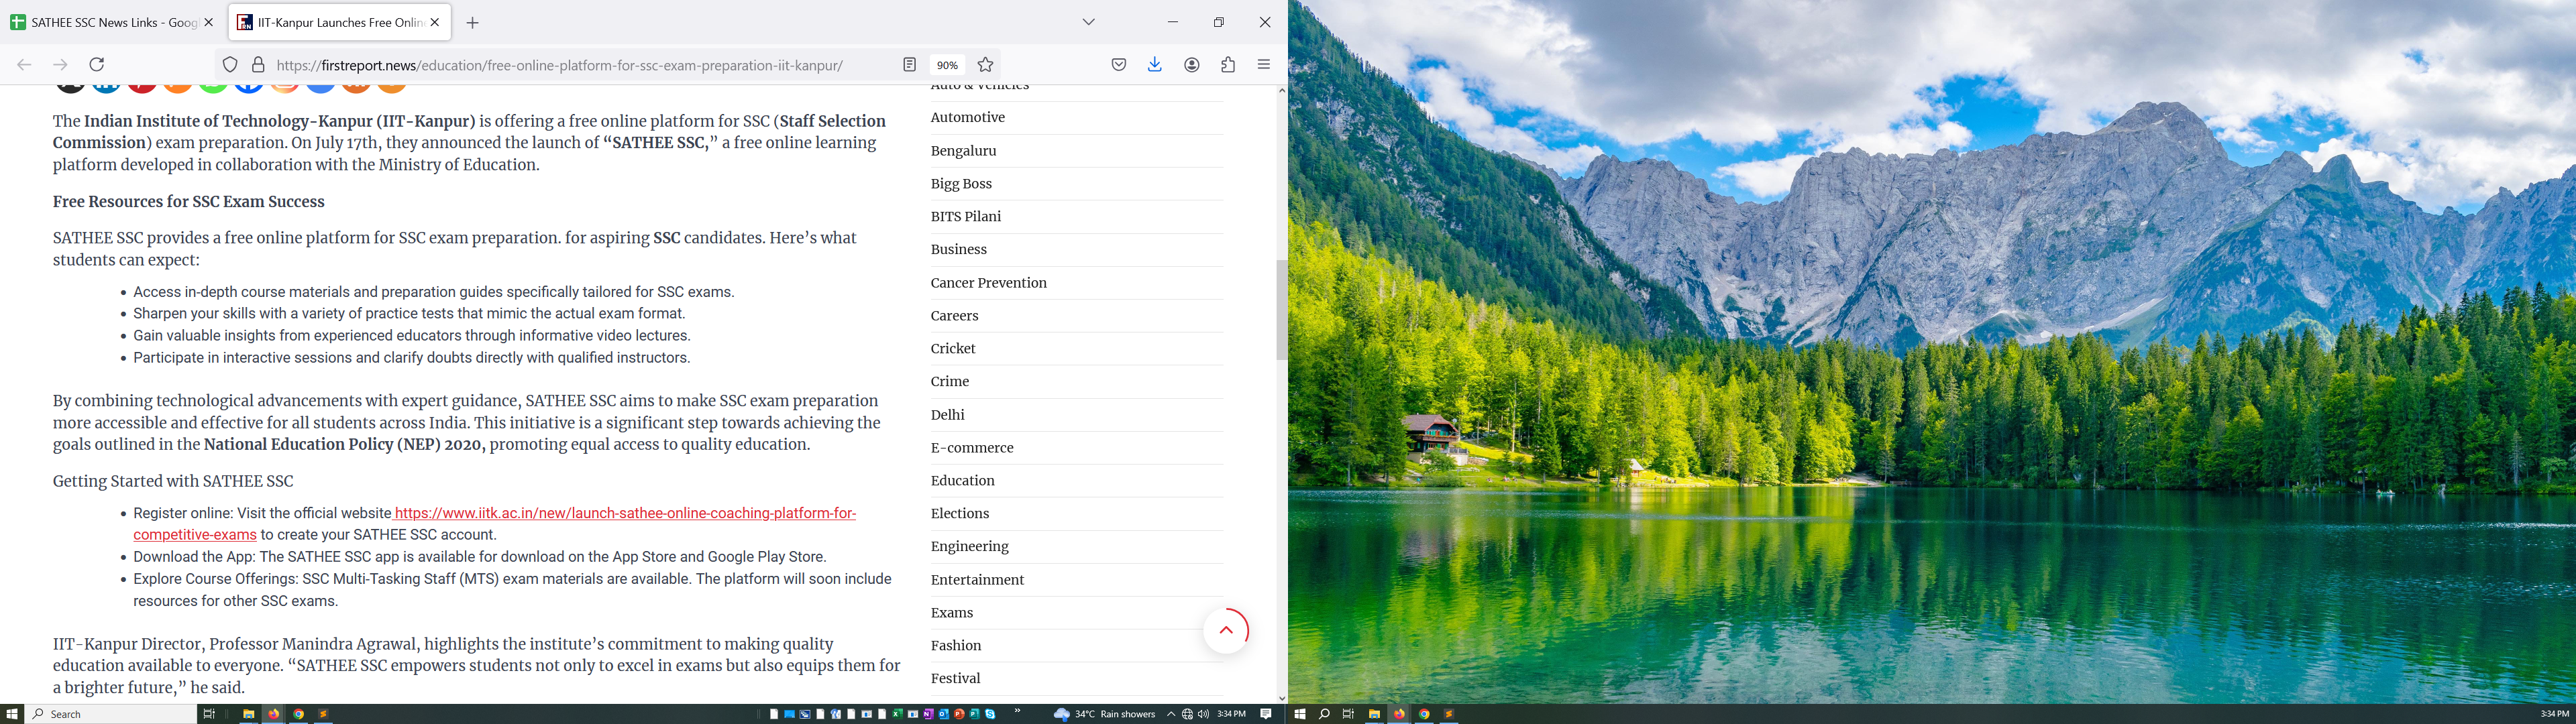Reset the 90% zoom level badge
Image resolution: width=2576 pixels, height=724 pixels.
[947, 65]
